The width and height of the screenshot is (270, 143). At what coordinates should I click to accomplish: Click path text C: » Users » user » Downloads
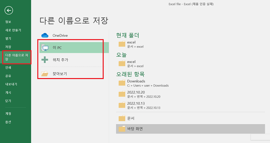(x=148, y=85)
